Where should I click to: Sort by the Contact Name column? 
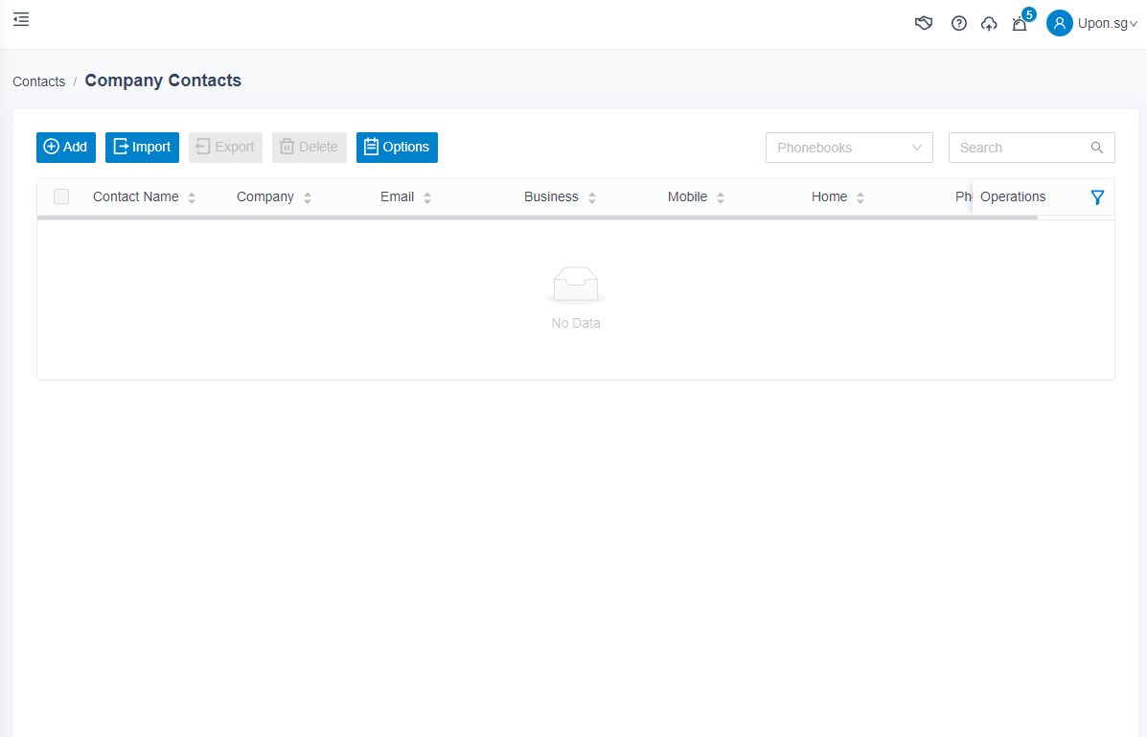click(192, 197)
